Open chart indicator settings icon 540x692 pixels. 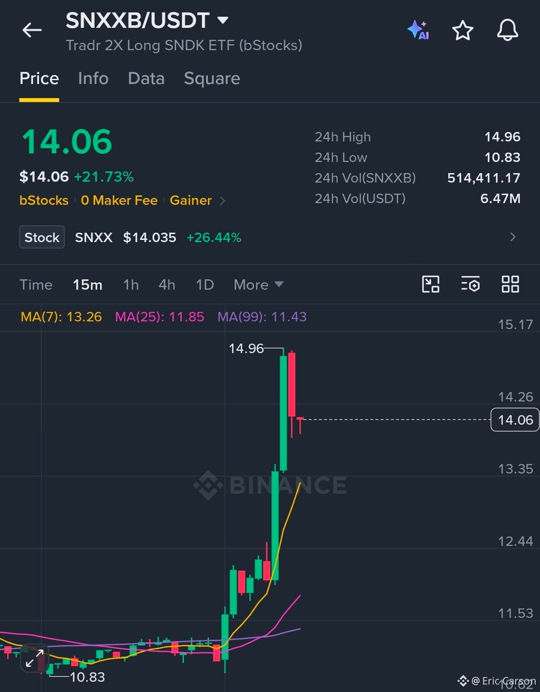tap(470, 284)
